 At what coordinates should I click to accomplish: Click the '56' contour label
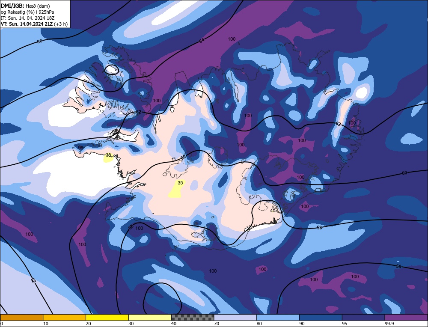[398, 266]
